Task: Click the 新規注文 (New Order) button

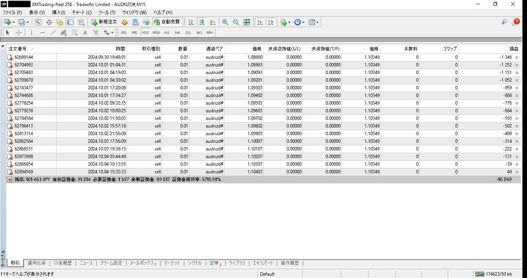Action: click(104, 22)
